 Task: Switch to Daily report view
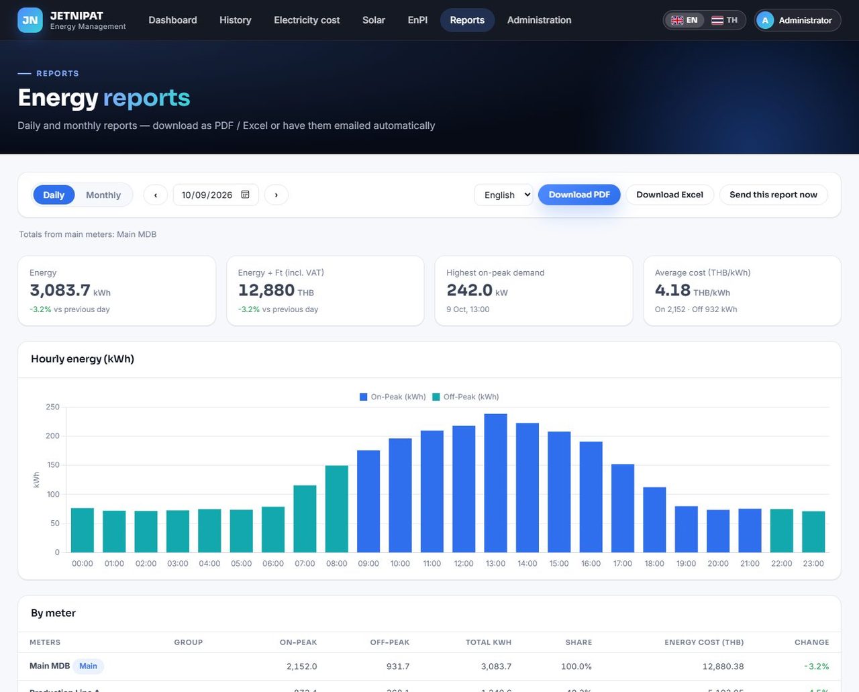point(54,195)
